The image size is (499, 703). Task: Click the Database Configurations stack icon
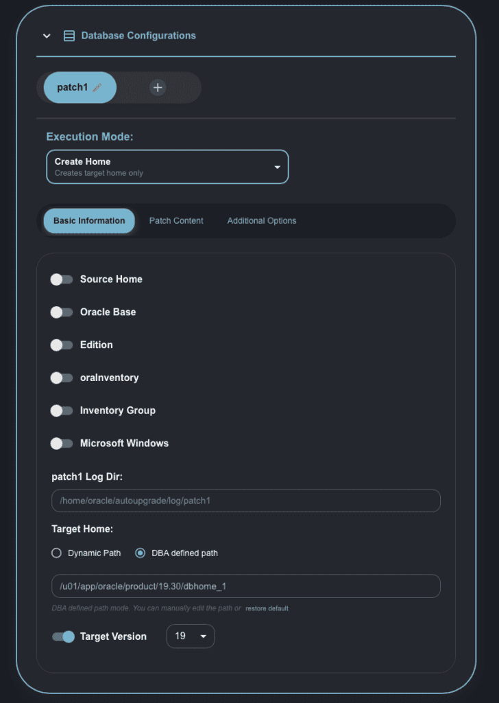[69, 36]
